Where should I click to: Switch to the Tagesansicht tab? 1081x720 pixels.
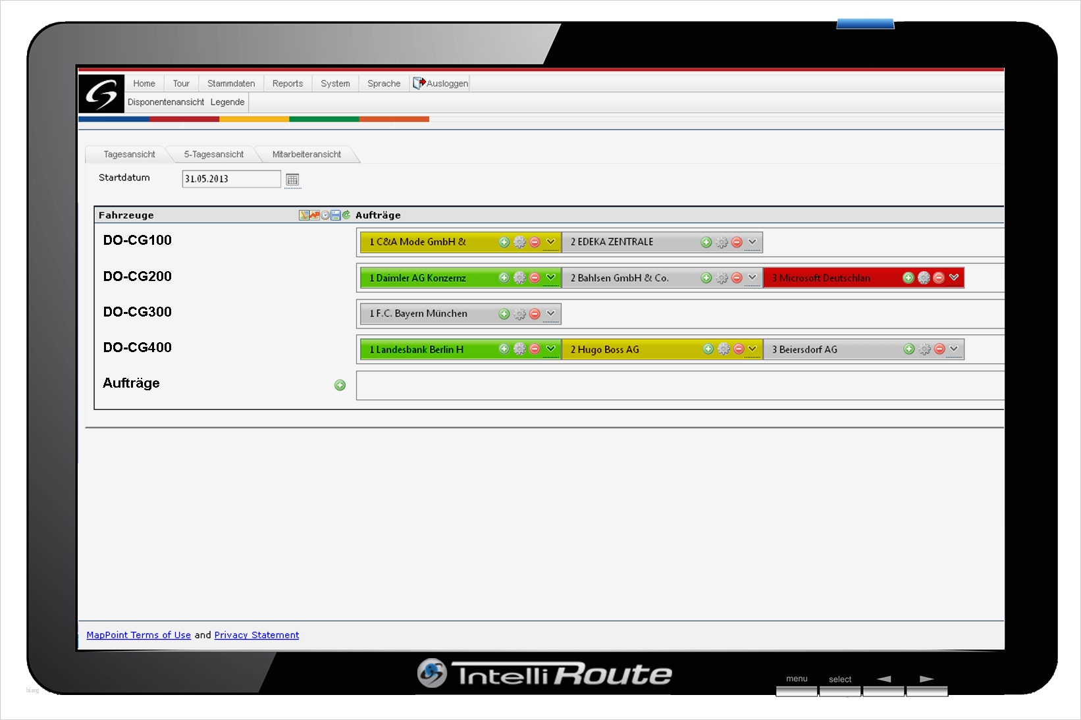(129, 155)
